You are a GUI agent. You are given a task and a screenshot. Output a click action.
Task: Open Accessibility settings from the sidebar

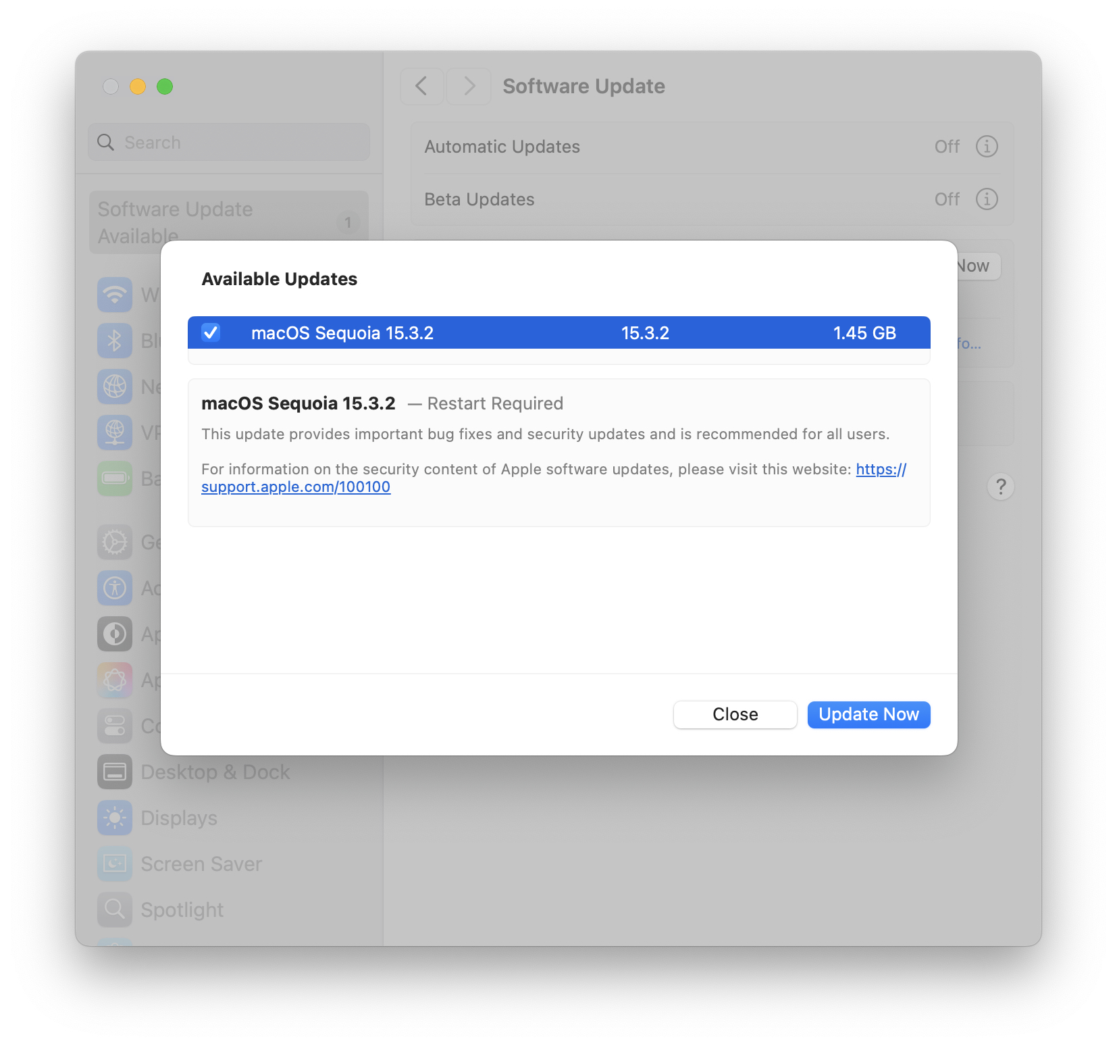115,588
